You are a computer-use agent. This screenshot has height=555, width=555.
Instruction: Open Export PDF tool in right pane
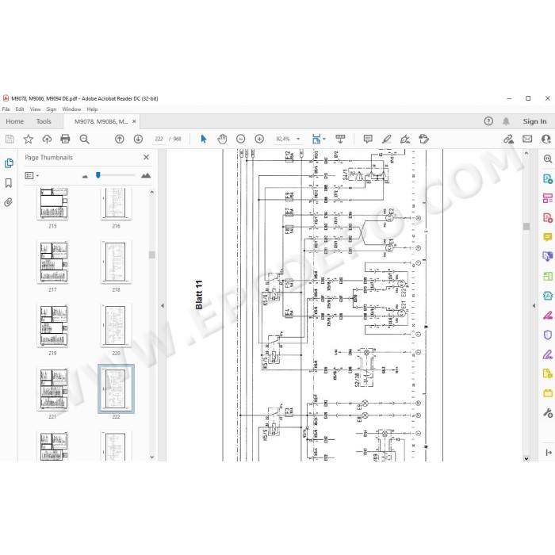(x=548, y=178)
